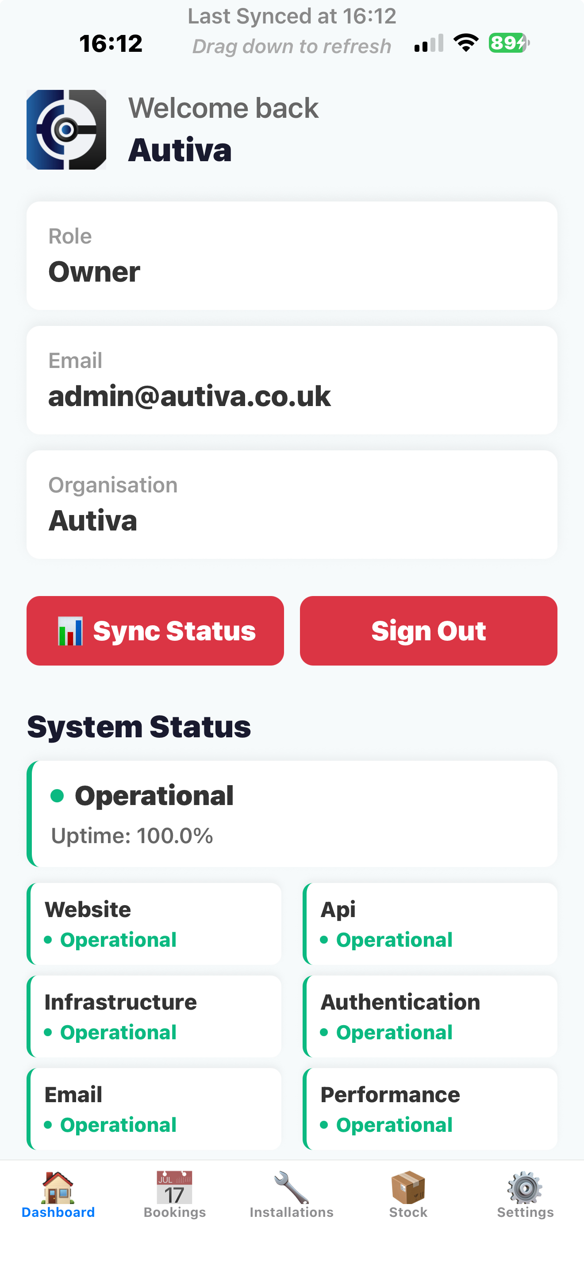
Task: Tap the System Status heading
Action: pos(139,727)
